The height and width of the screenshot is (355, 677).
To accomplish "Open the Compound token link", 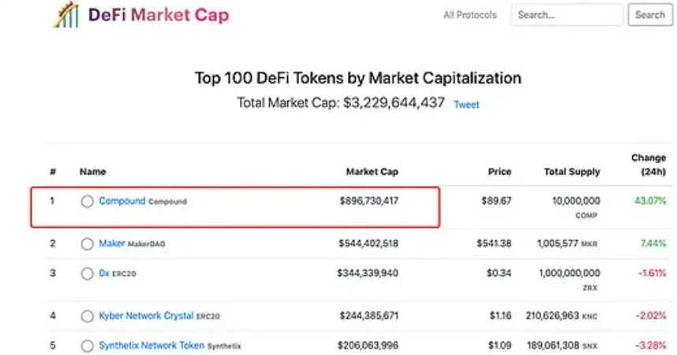I will 122,201.
